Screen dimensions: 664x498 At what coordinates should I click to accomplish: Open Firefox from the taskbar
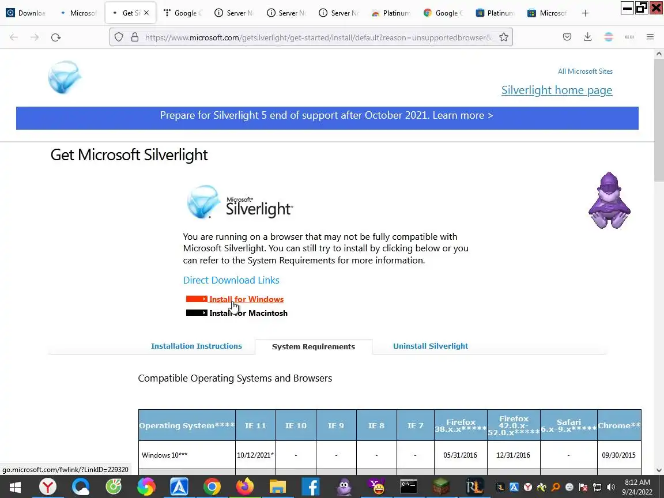[245, 487]
